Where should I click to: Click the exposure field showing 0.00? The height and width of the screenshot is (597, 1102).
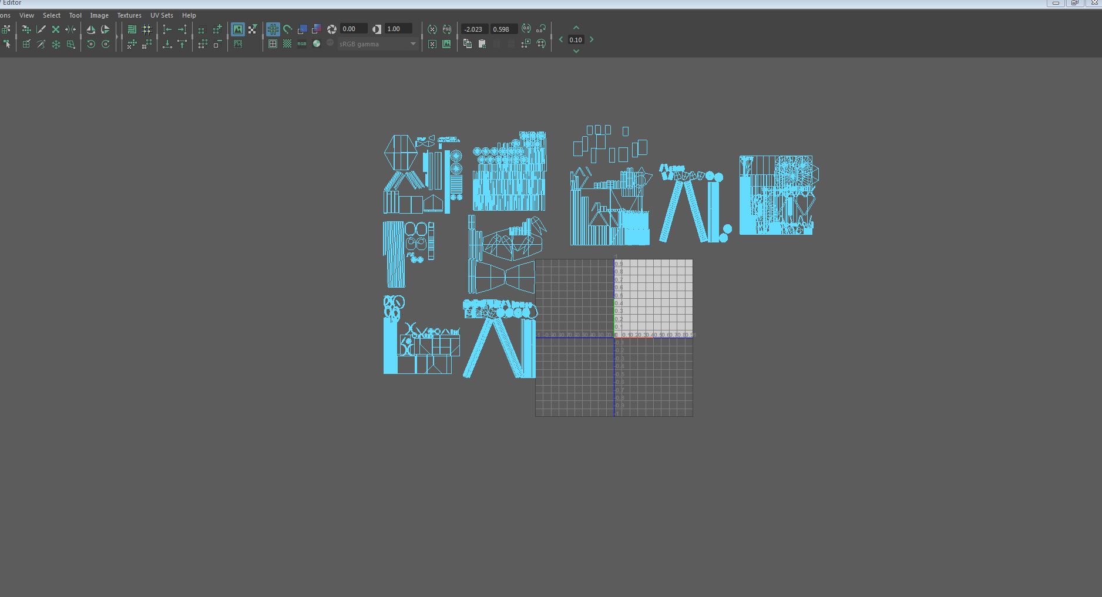(x=354, y=29)
